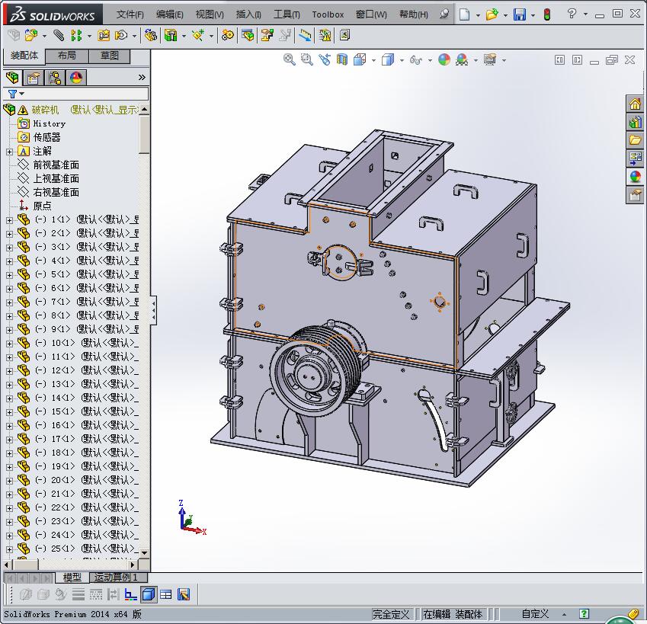Open the 编辑(E) menu
647x624 pixels.
[170, 14]
